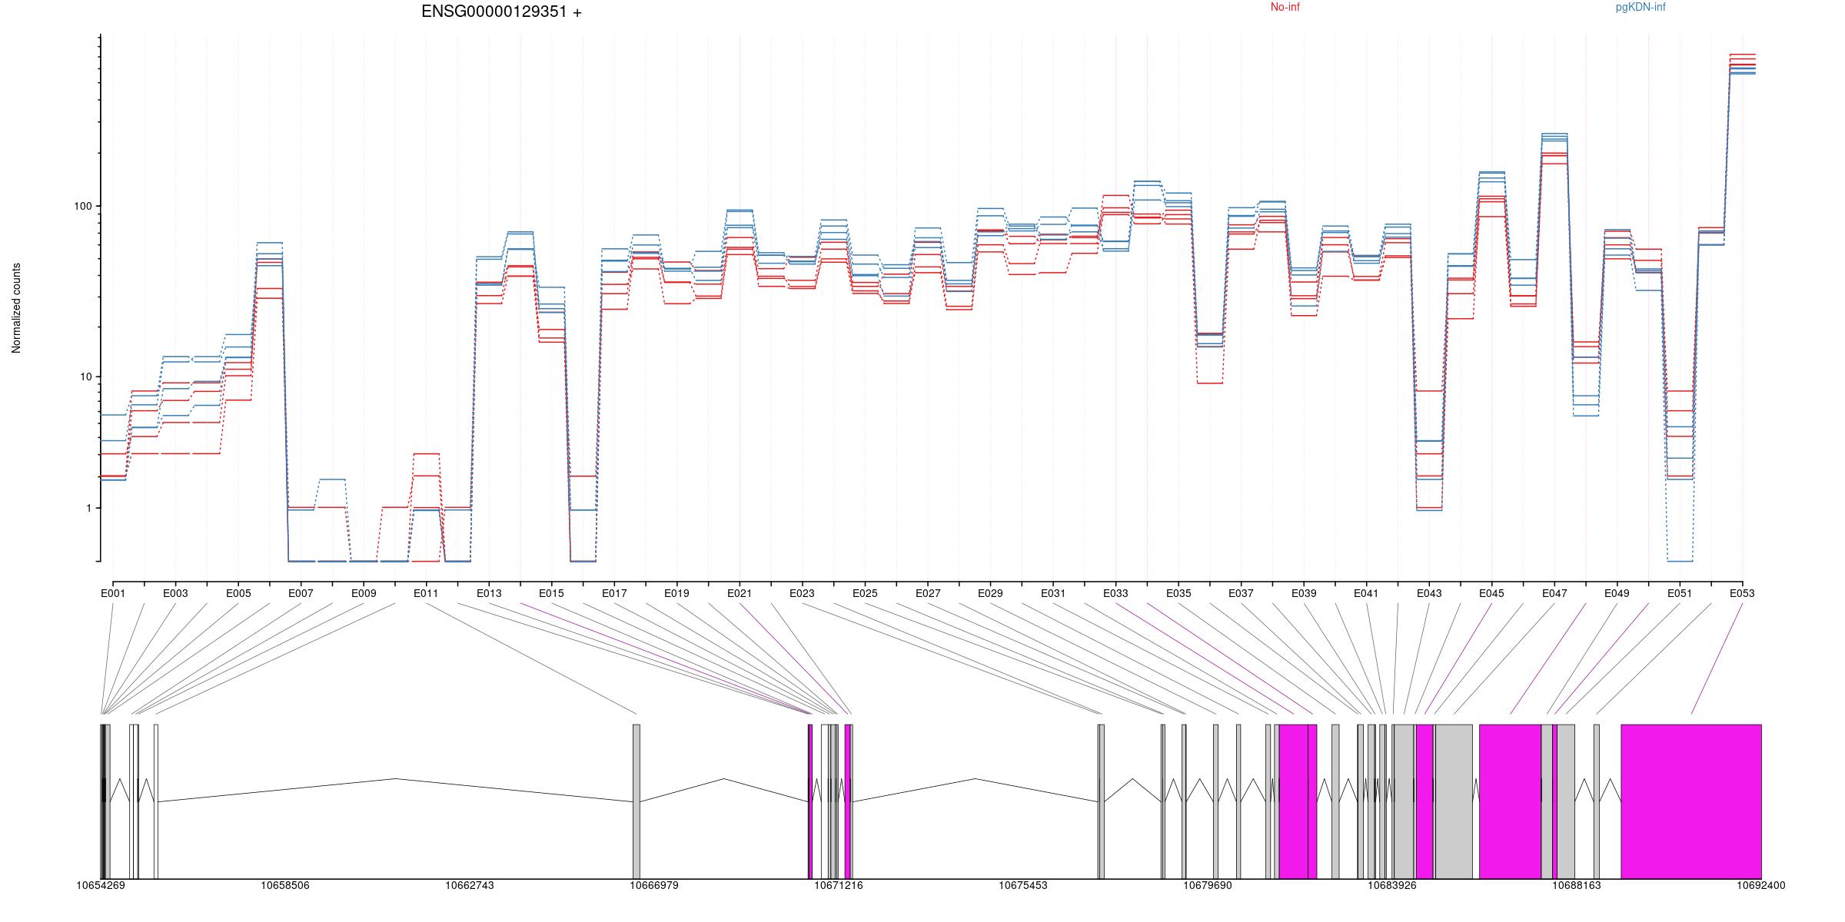This screenshot has height=922, width=1845.
Task: Select the E045 exon axis label
Action: [1491, 594]
